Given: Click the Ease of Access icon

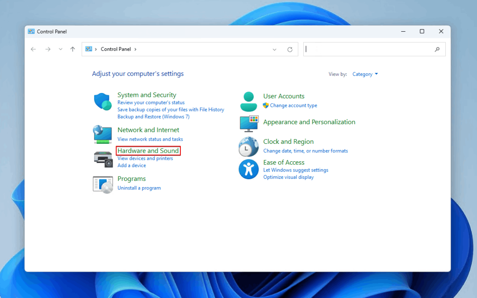Looking at the screenshot, I should (248, 170).
